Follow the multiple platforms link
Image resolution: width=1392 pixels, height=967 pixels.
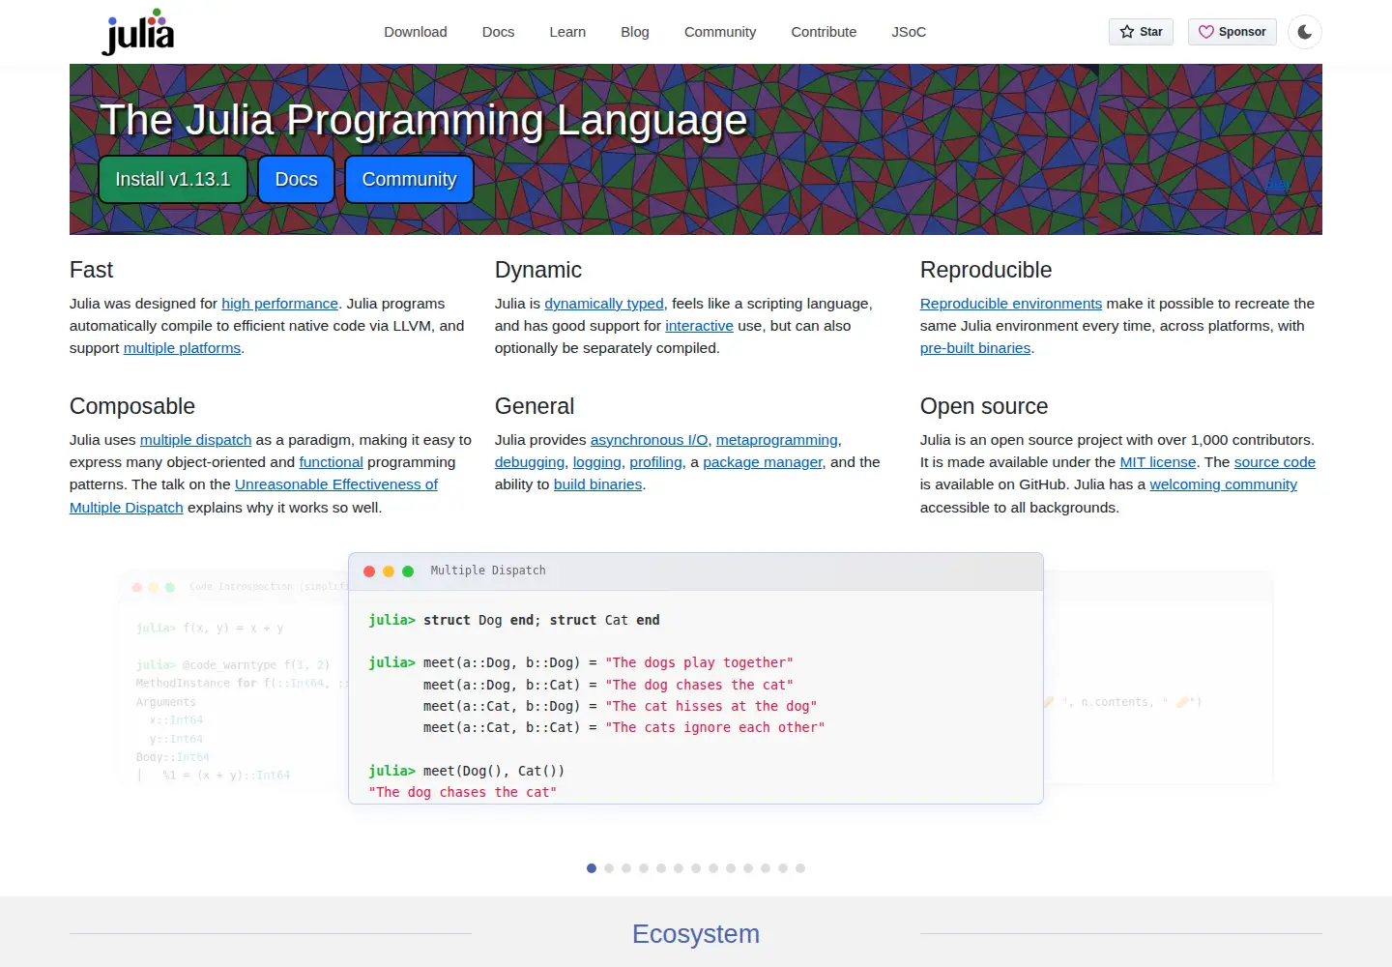click(x=182, y=348)
